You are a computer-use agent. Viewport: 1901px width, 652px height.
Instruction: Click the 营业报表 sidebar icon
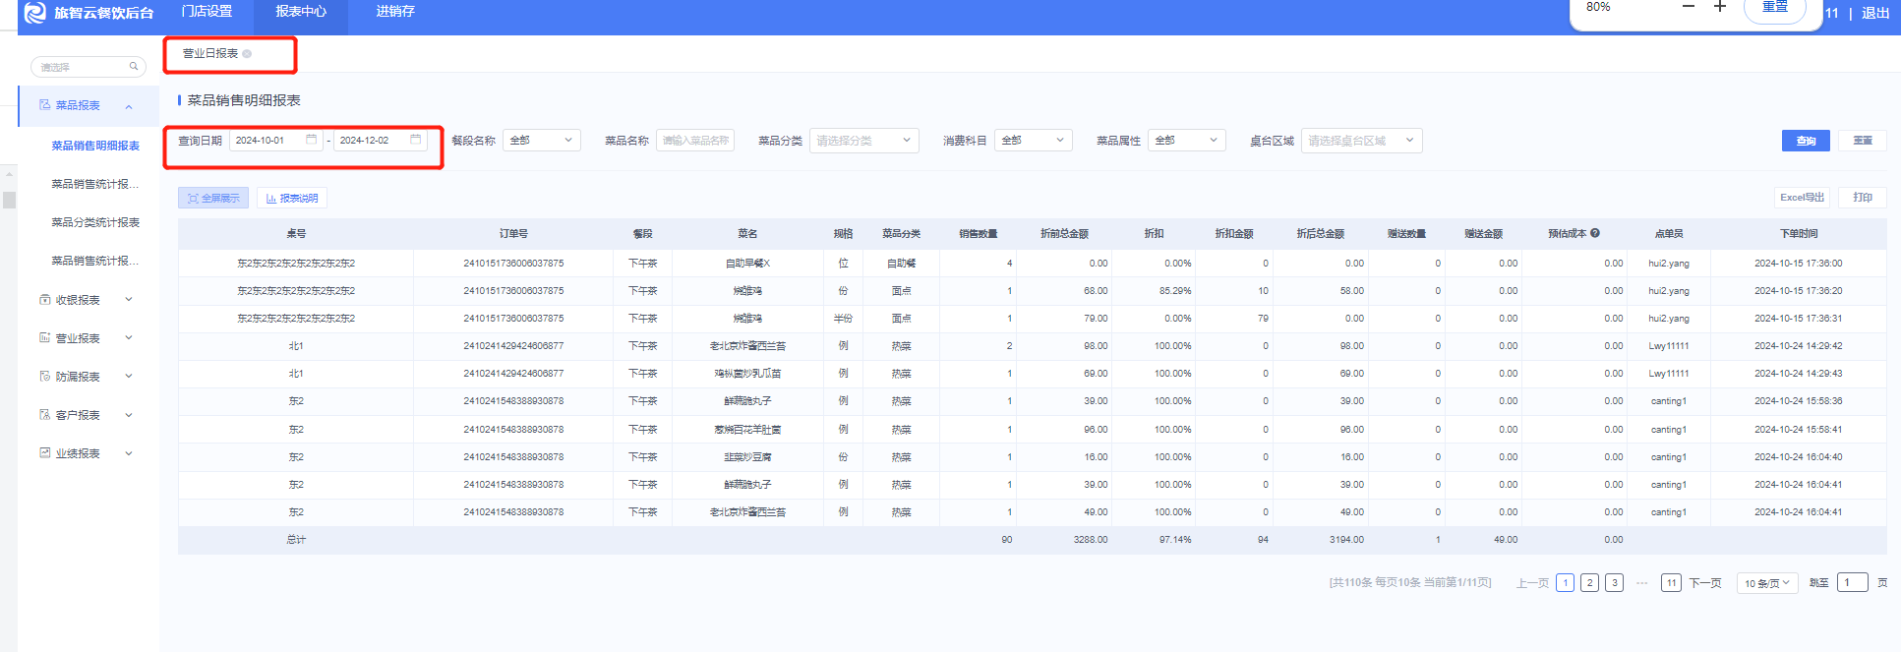(x=44, y=338)
